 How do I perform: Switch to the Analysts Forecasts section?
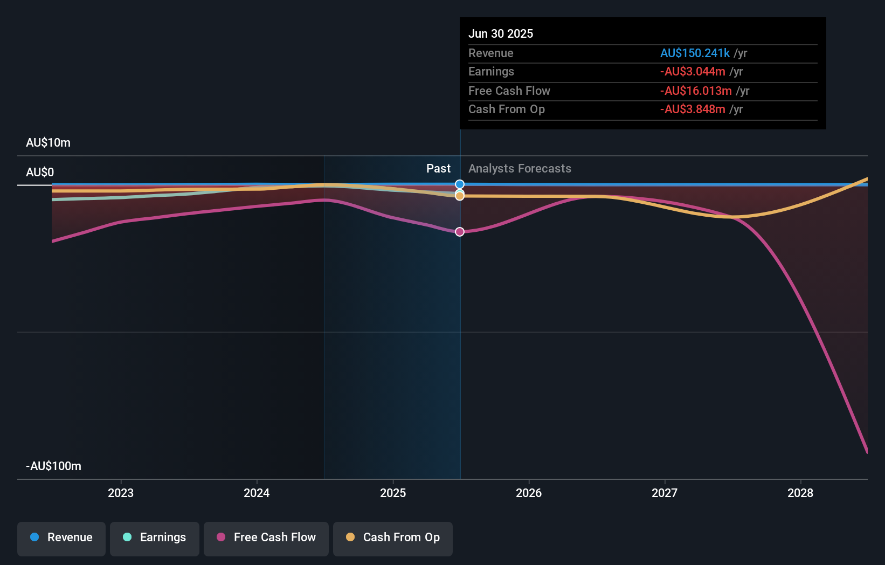[519, 168]
